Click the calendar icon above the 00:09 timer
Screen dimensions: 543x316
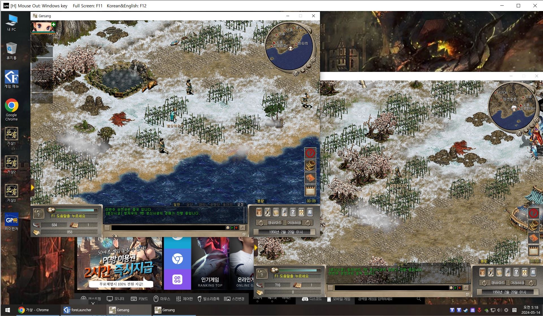(310, 191)
